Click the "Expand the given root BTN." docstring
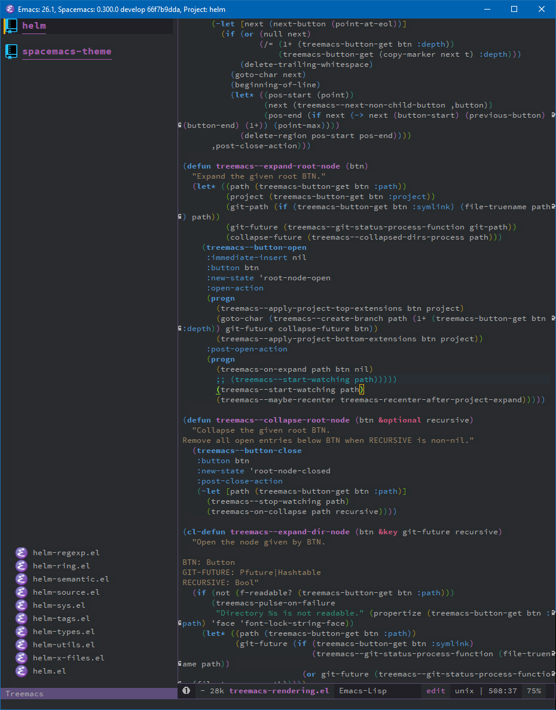Viewport: 556px width, 710px height. pyautogui.click(x=259, y=176)
